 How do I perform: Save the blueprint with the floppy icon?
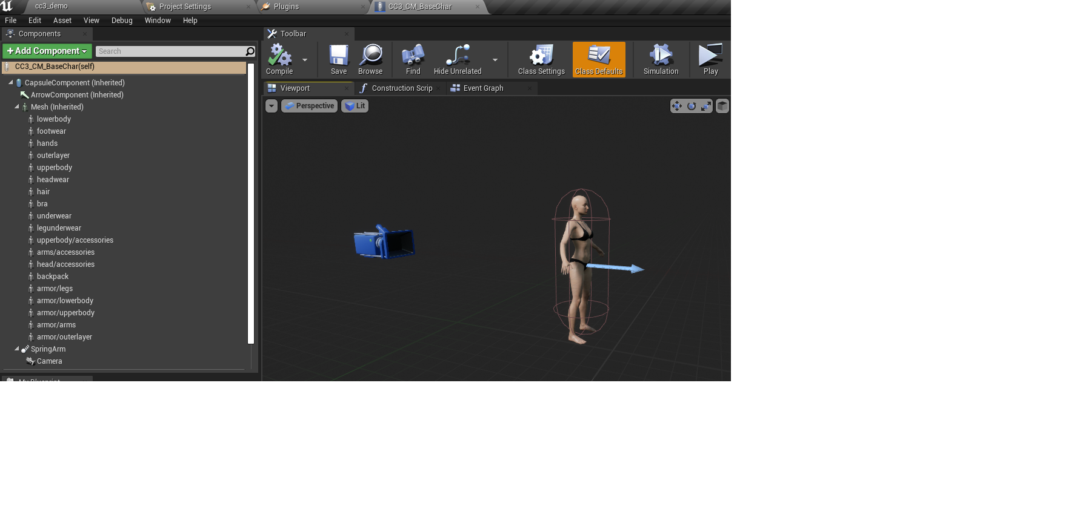[338, 56]
